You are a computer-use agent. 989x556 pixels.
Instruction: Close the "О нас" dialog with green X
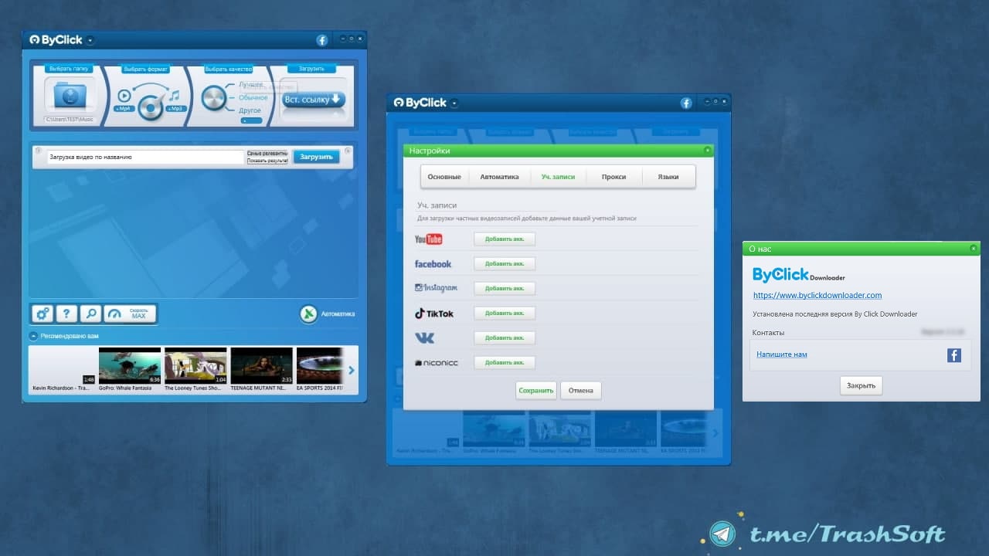(974, 249)
